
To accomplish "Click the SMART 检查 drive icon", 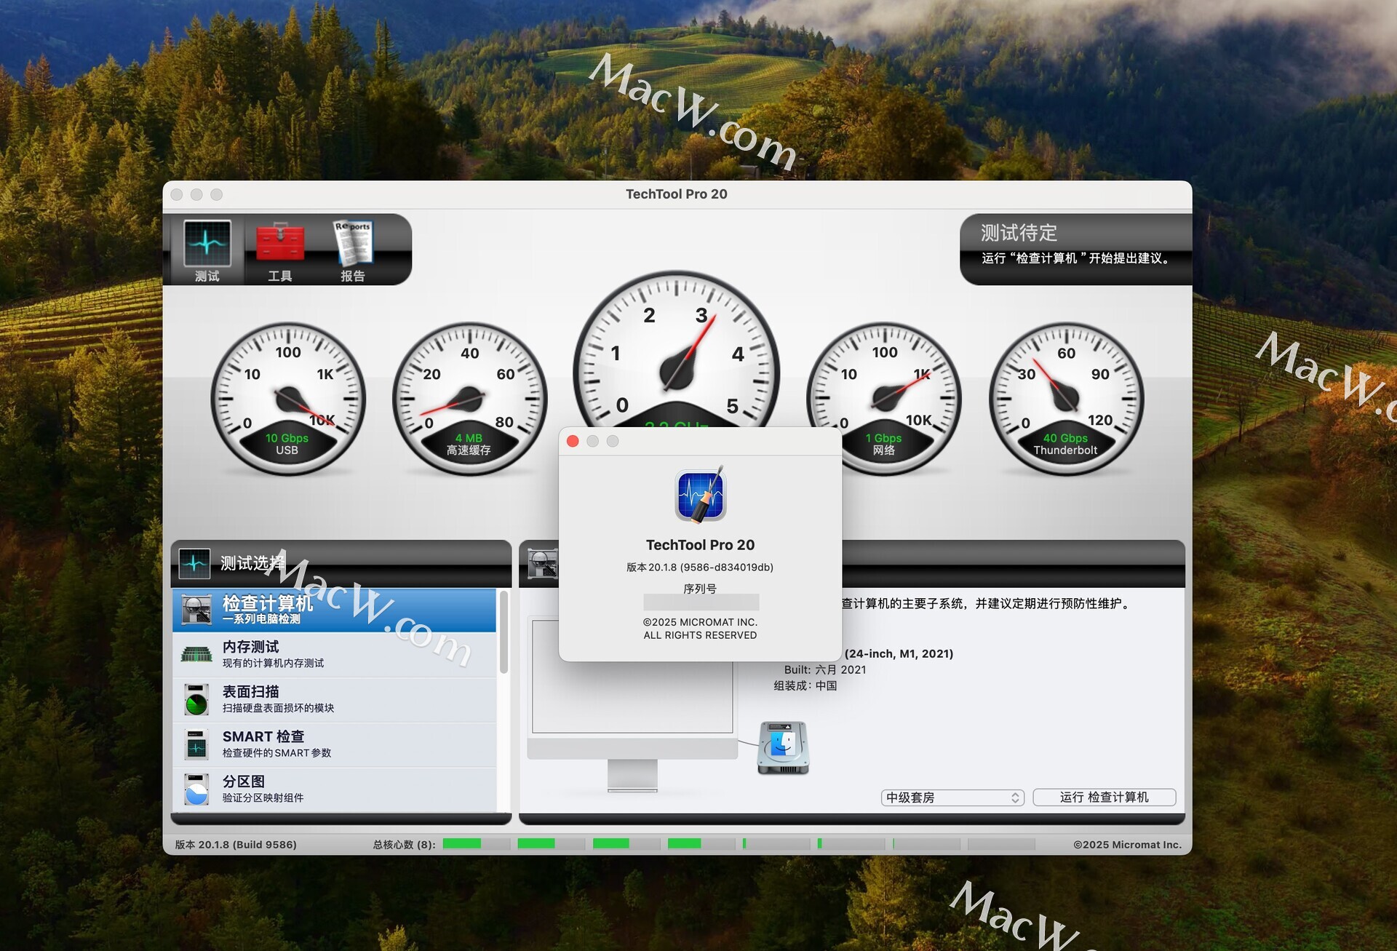I will pyautogui.click(x=196, y=744).
